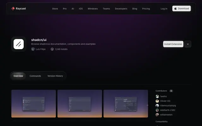Open the ridemountainpig contributor link
Image resolution: width=202 pixels, height=126 pixels.
tap(168, 106)
